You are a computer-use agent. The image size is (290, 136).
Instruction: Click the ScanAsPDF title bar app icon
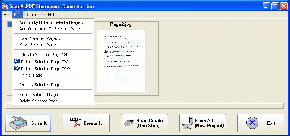pyautogui.click(x=5, y=6)
